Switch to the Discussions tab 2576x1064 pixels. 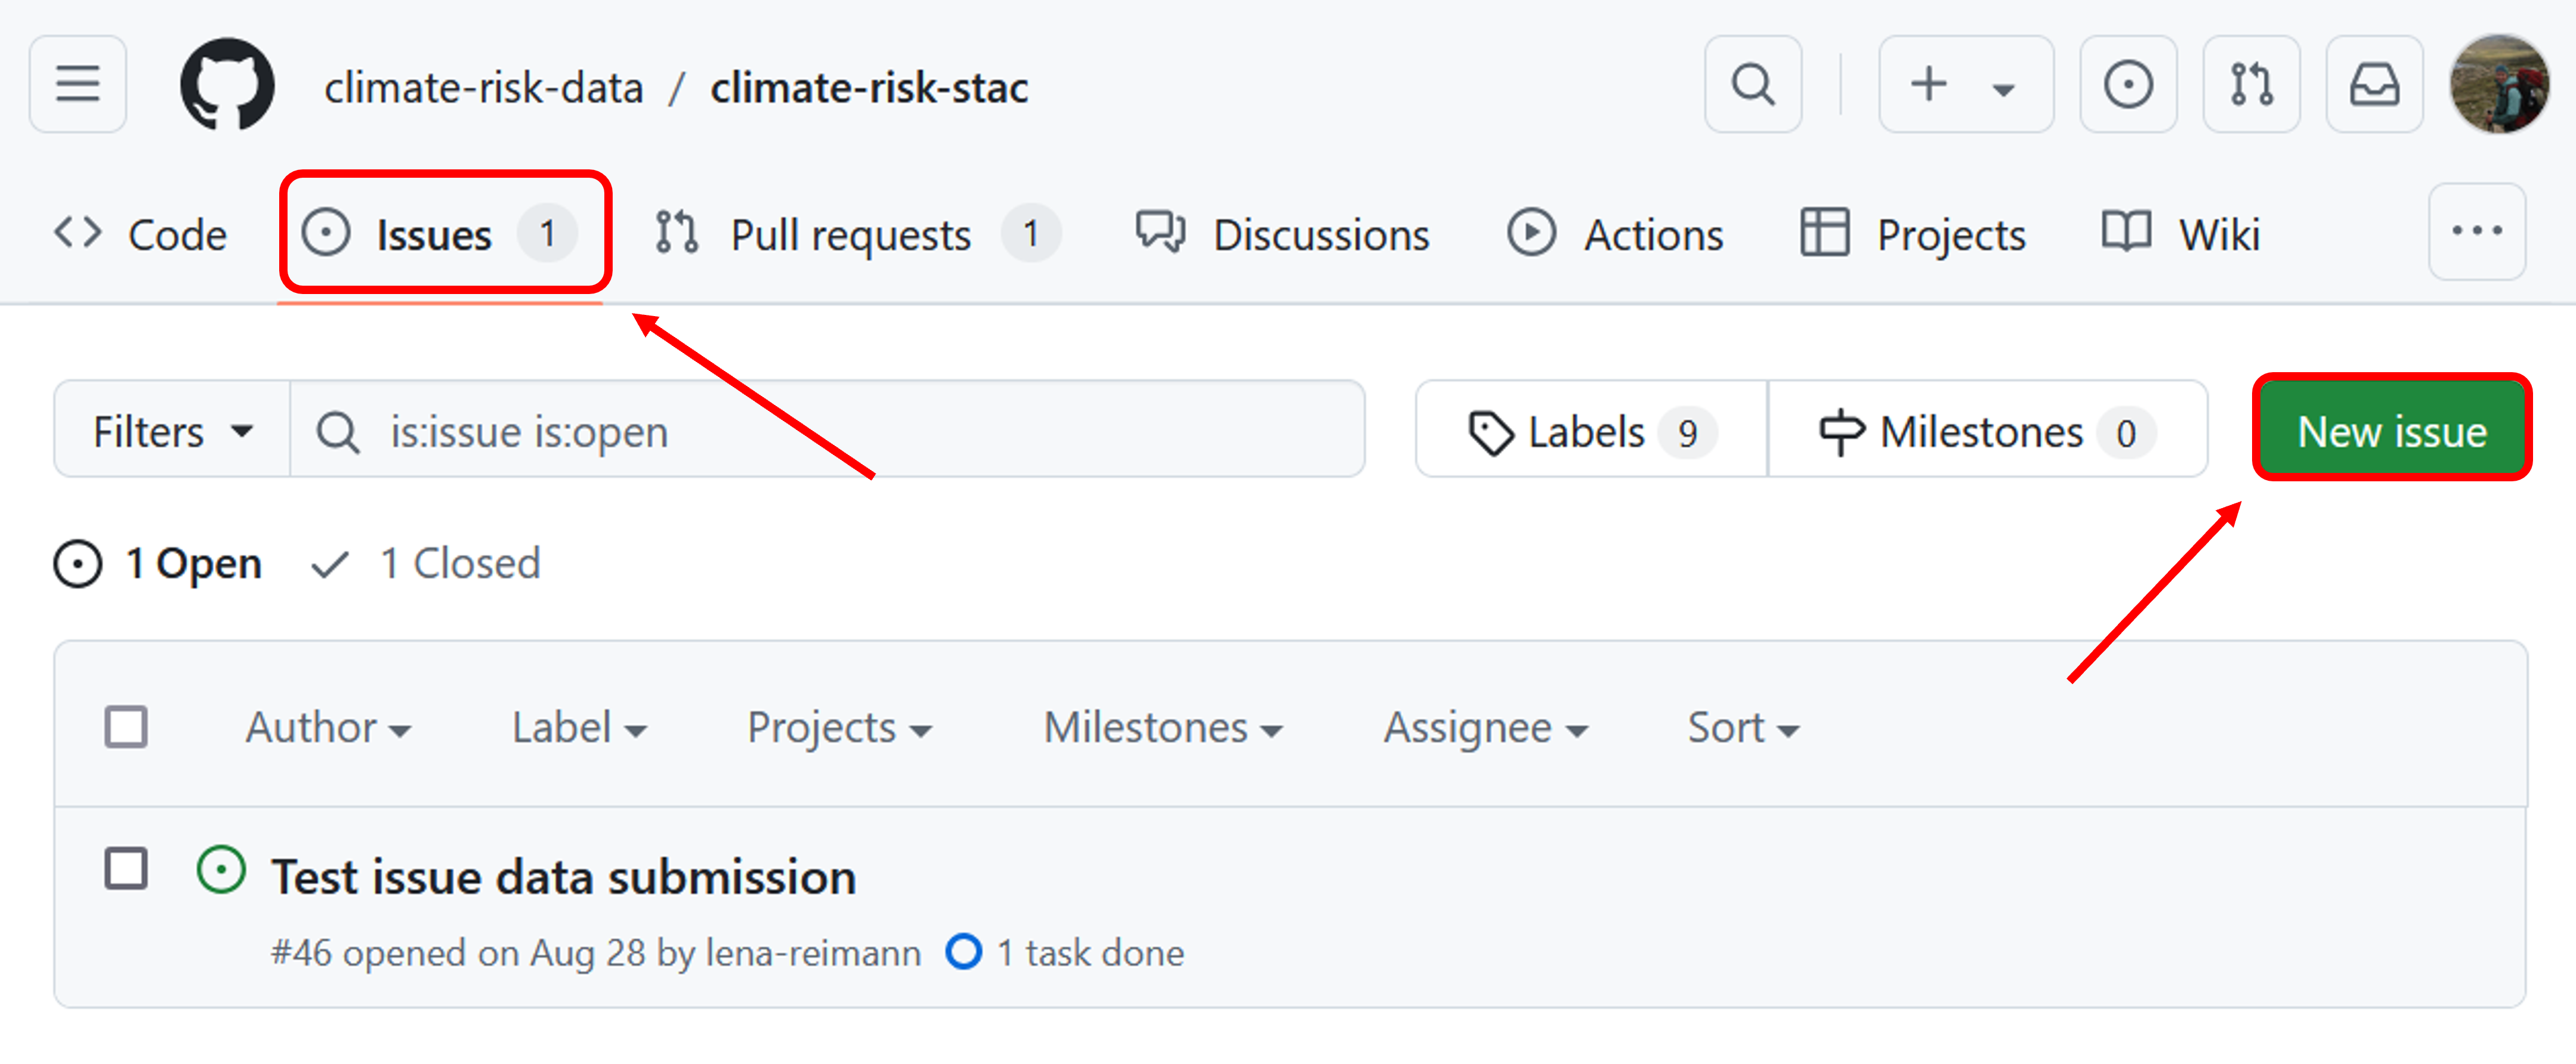pyautogui.click(x=1283, y=235)
